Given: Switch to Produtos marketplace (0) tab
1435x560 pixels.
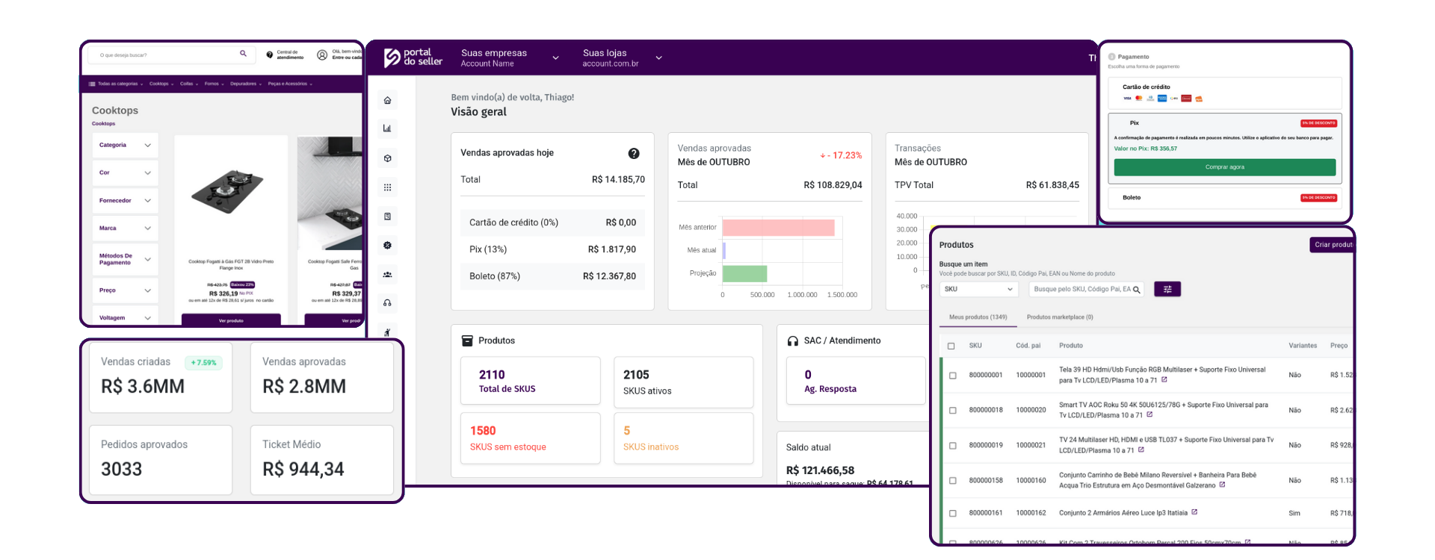Looking at the screenshot, I should point(1059,317).
